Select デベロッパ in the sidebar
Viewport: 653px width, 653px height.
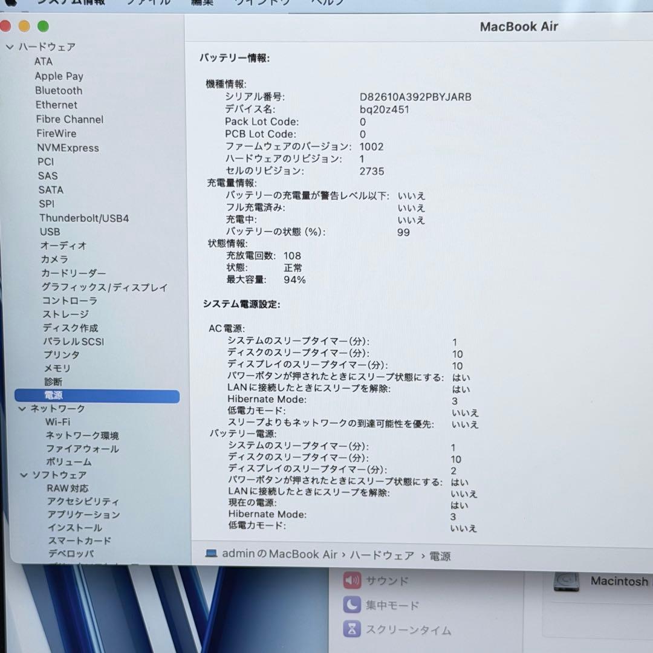click(71, 553)
